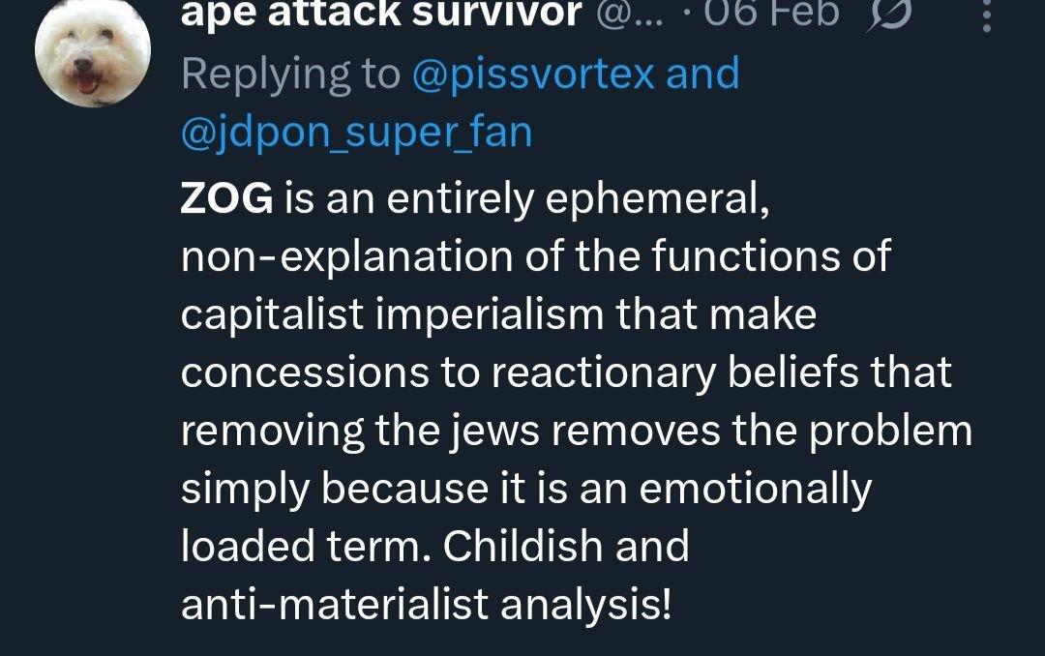Open the white dog profile picture
1045x656 pixels.
coord(92,53)
